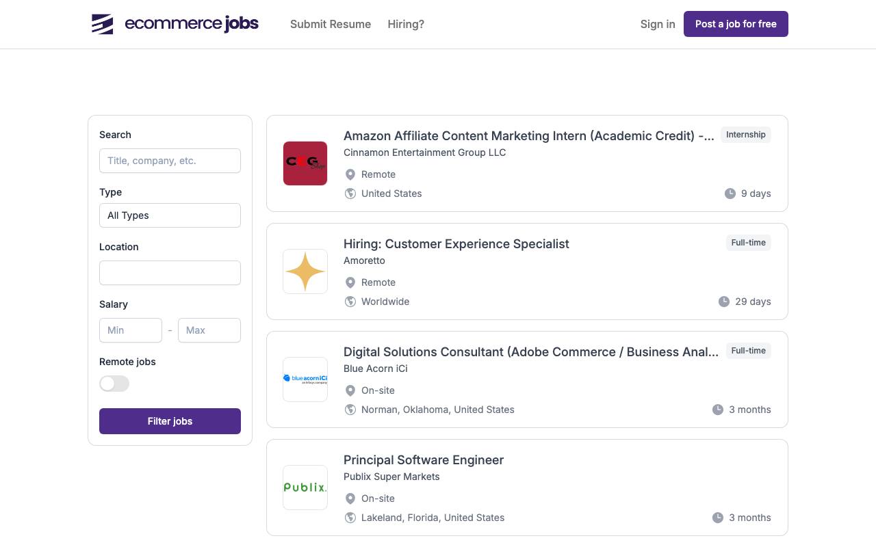876x547 pixels.
Task: Click the Location input field
Action: click(170, 273)
